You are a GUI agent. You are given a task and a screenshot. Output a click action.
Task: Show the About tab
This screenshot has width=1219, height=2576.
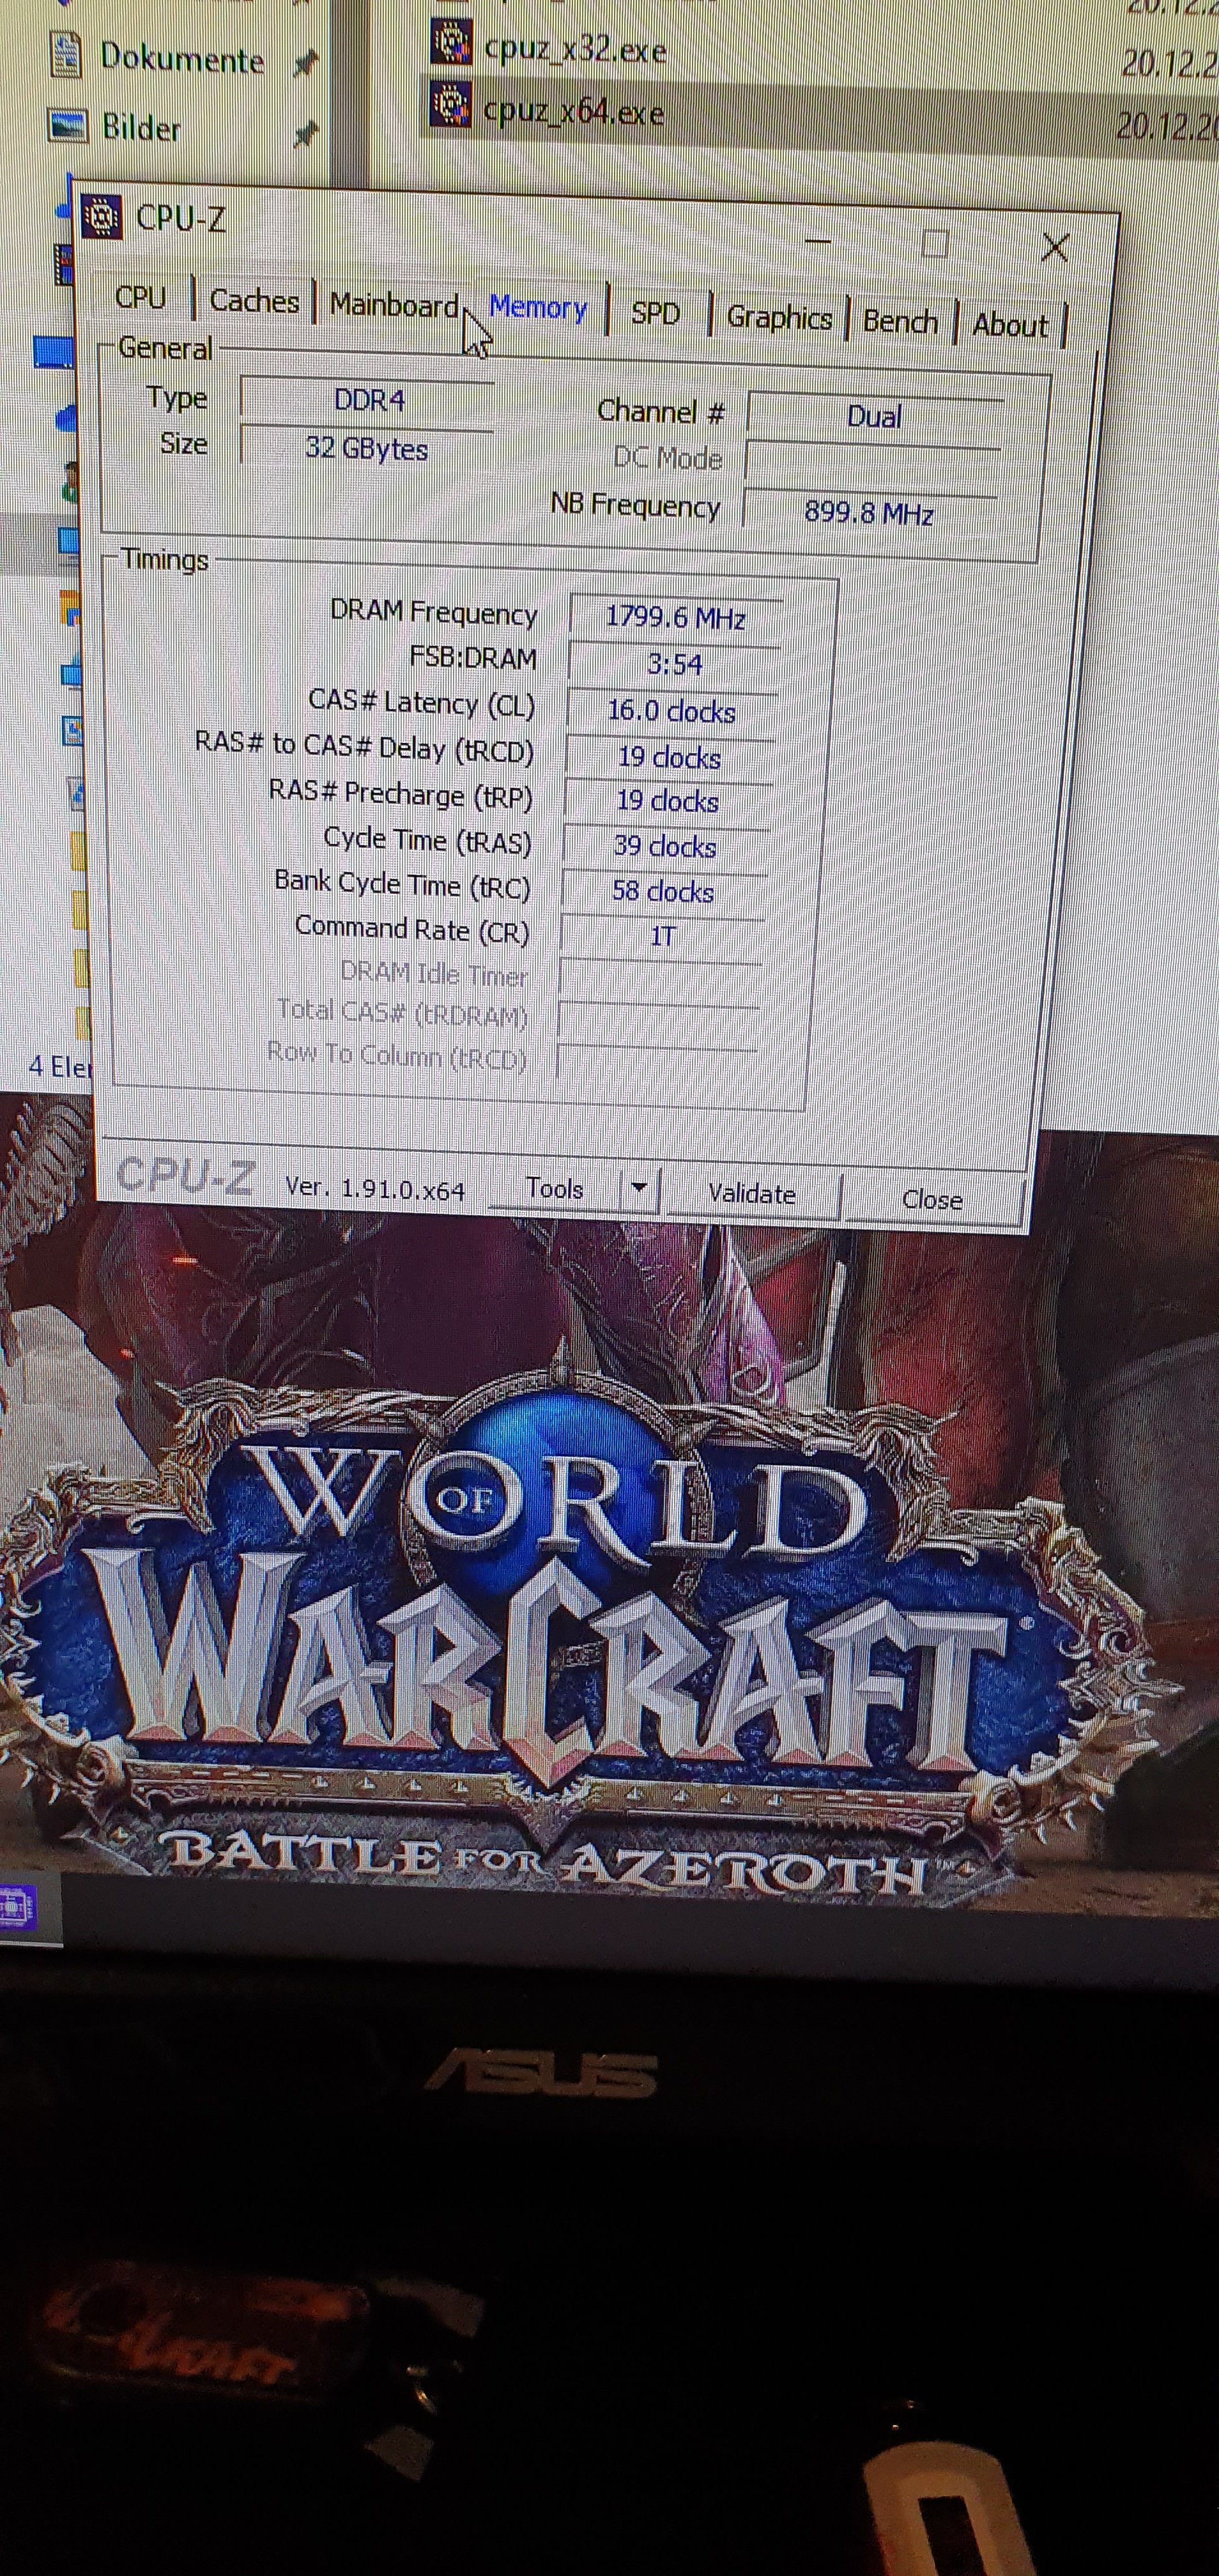pos(1010,325)
